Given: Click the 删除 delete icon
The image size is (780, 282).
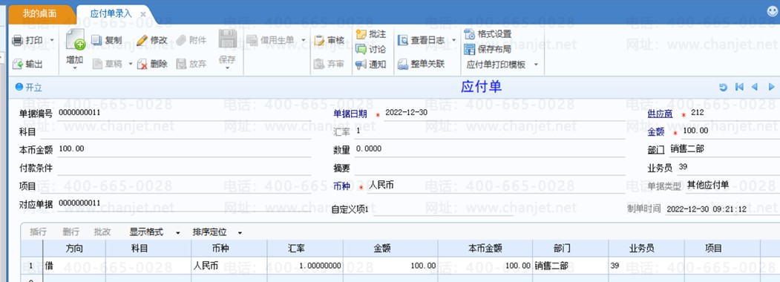Looking at the screenshot, I should tap(142, 64).
